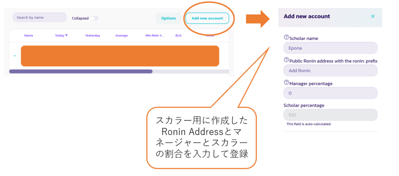Click the horizontal scrollbar under the table
This screenshot has height=176, width=399.
coord(81,71)
